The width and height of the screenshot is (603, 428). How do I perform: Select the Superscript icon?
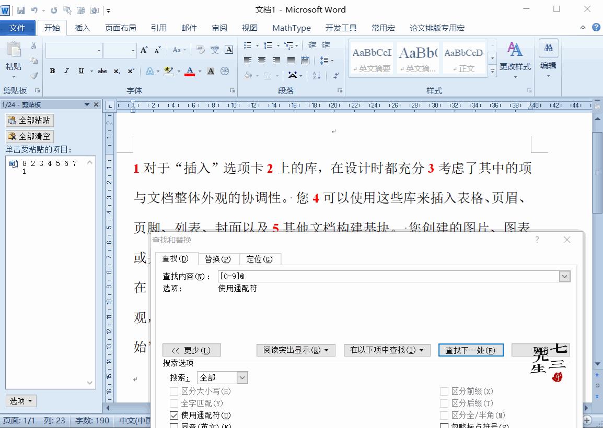(131, 70)
